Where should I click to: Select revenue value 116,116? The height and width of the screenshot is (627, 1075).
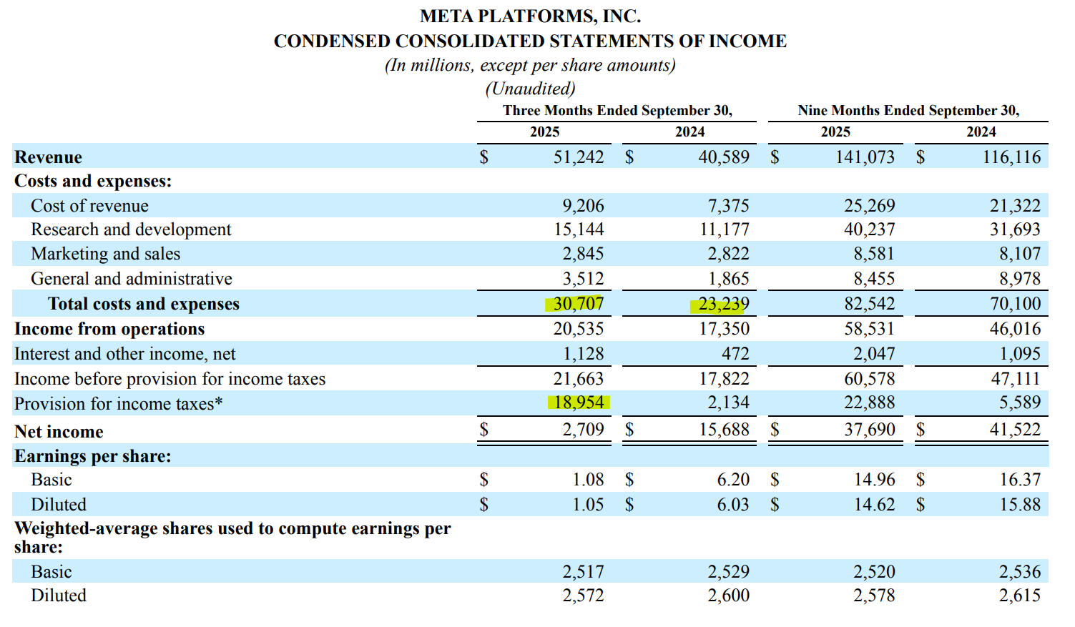[x=1011, y=157]
